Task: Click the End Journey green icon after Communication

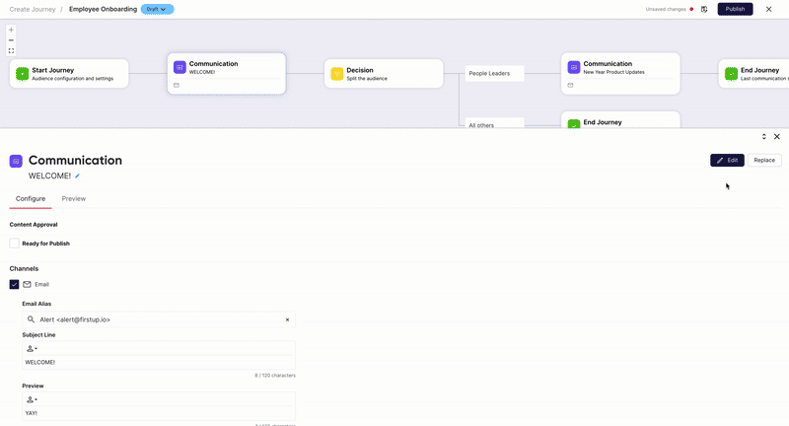Action: pos(731,73)
